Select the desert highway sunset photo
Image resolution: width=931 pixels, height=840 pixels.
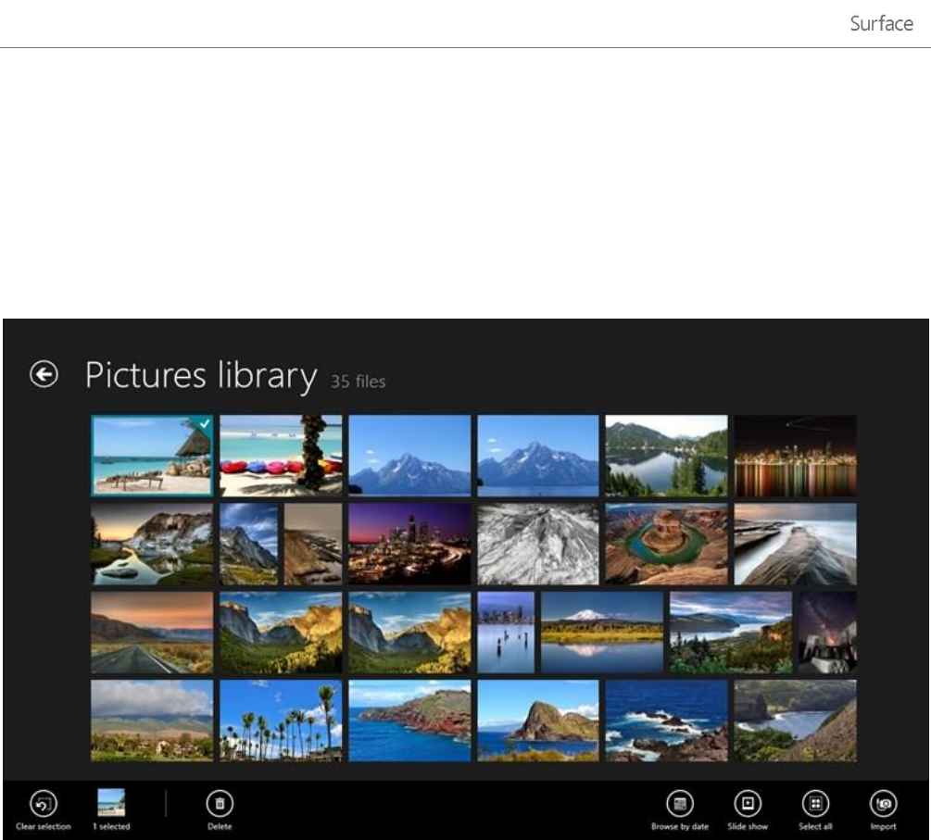click(x=152, y=633)
